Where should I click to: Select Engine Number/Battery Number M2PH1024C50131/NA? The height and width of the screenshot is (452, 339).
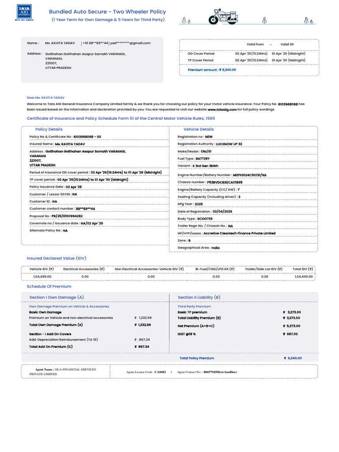pos(222,175)
